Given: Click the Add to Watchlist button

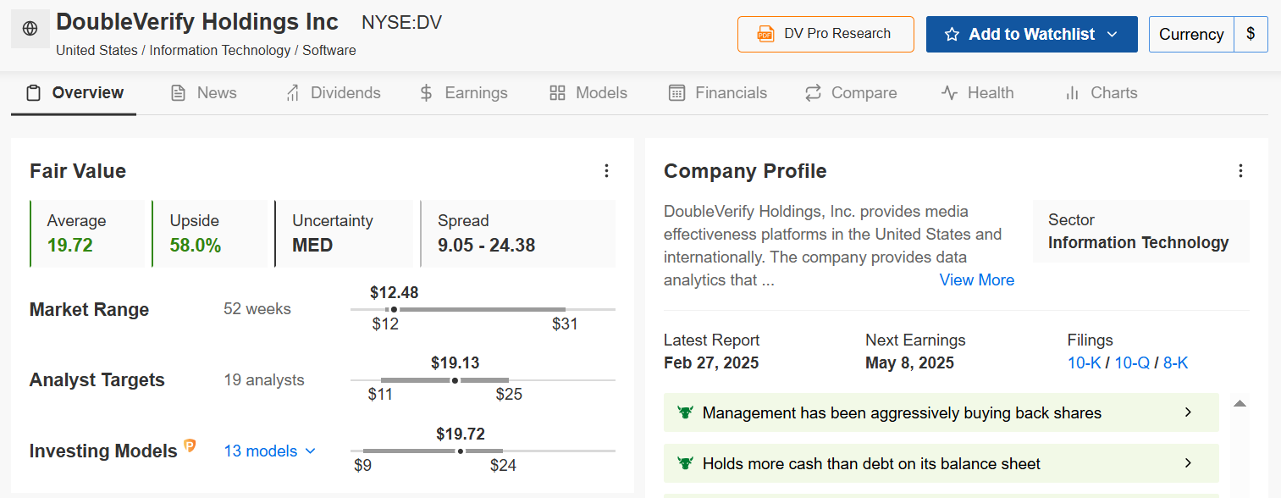Looking at the screenshot, I should point(1031,35).
